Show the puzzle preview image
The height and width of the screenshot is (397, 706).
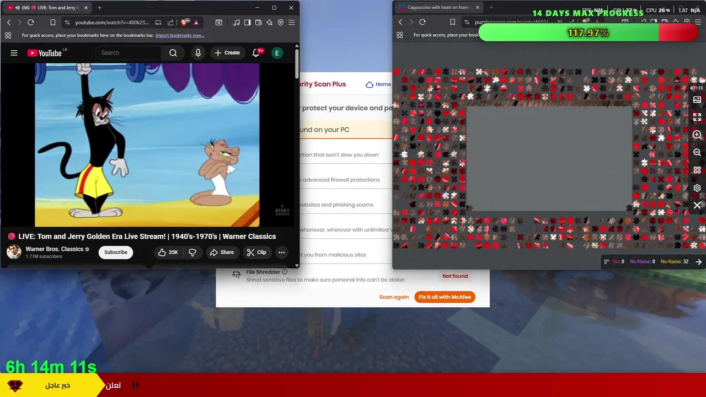point(697,100)
